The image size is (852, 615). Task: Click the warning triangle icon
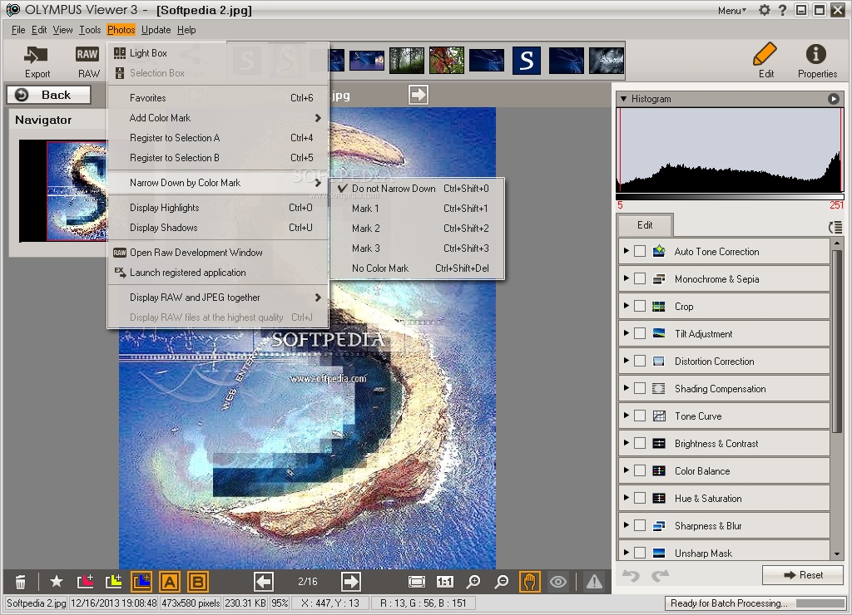click(x=594, y=582)
